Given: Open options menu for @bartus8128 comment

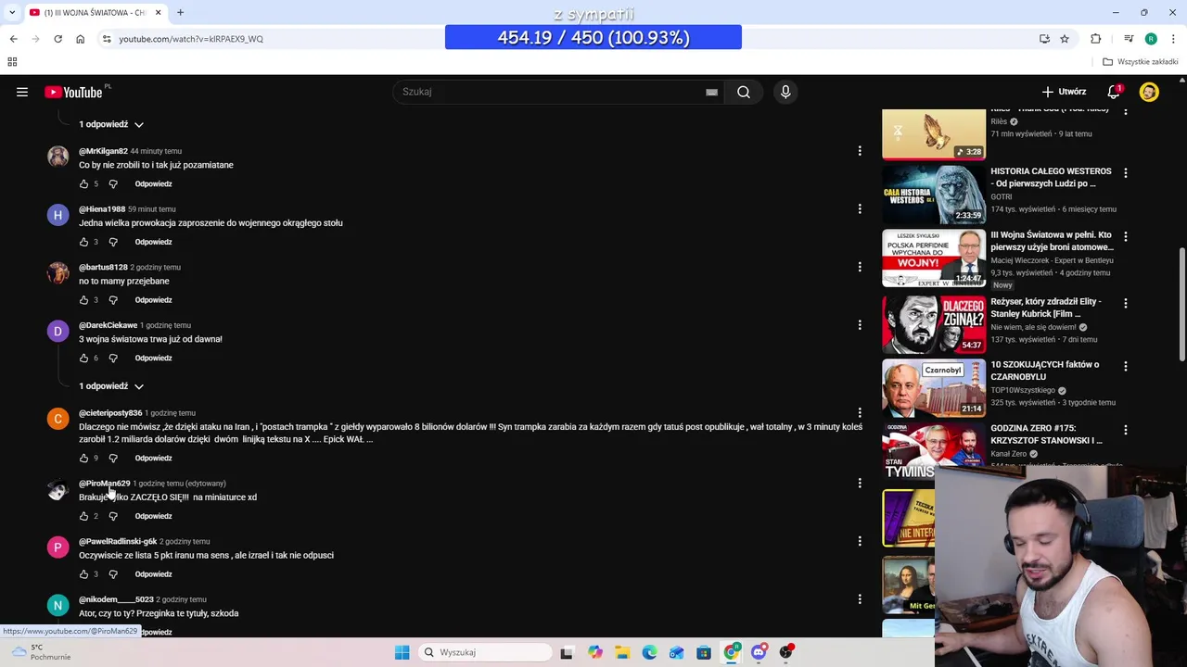Looking at the screenshot, I should [x=860, y=267].
